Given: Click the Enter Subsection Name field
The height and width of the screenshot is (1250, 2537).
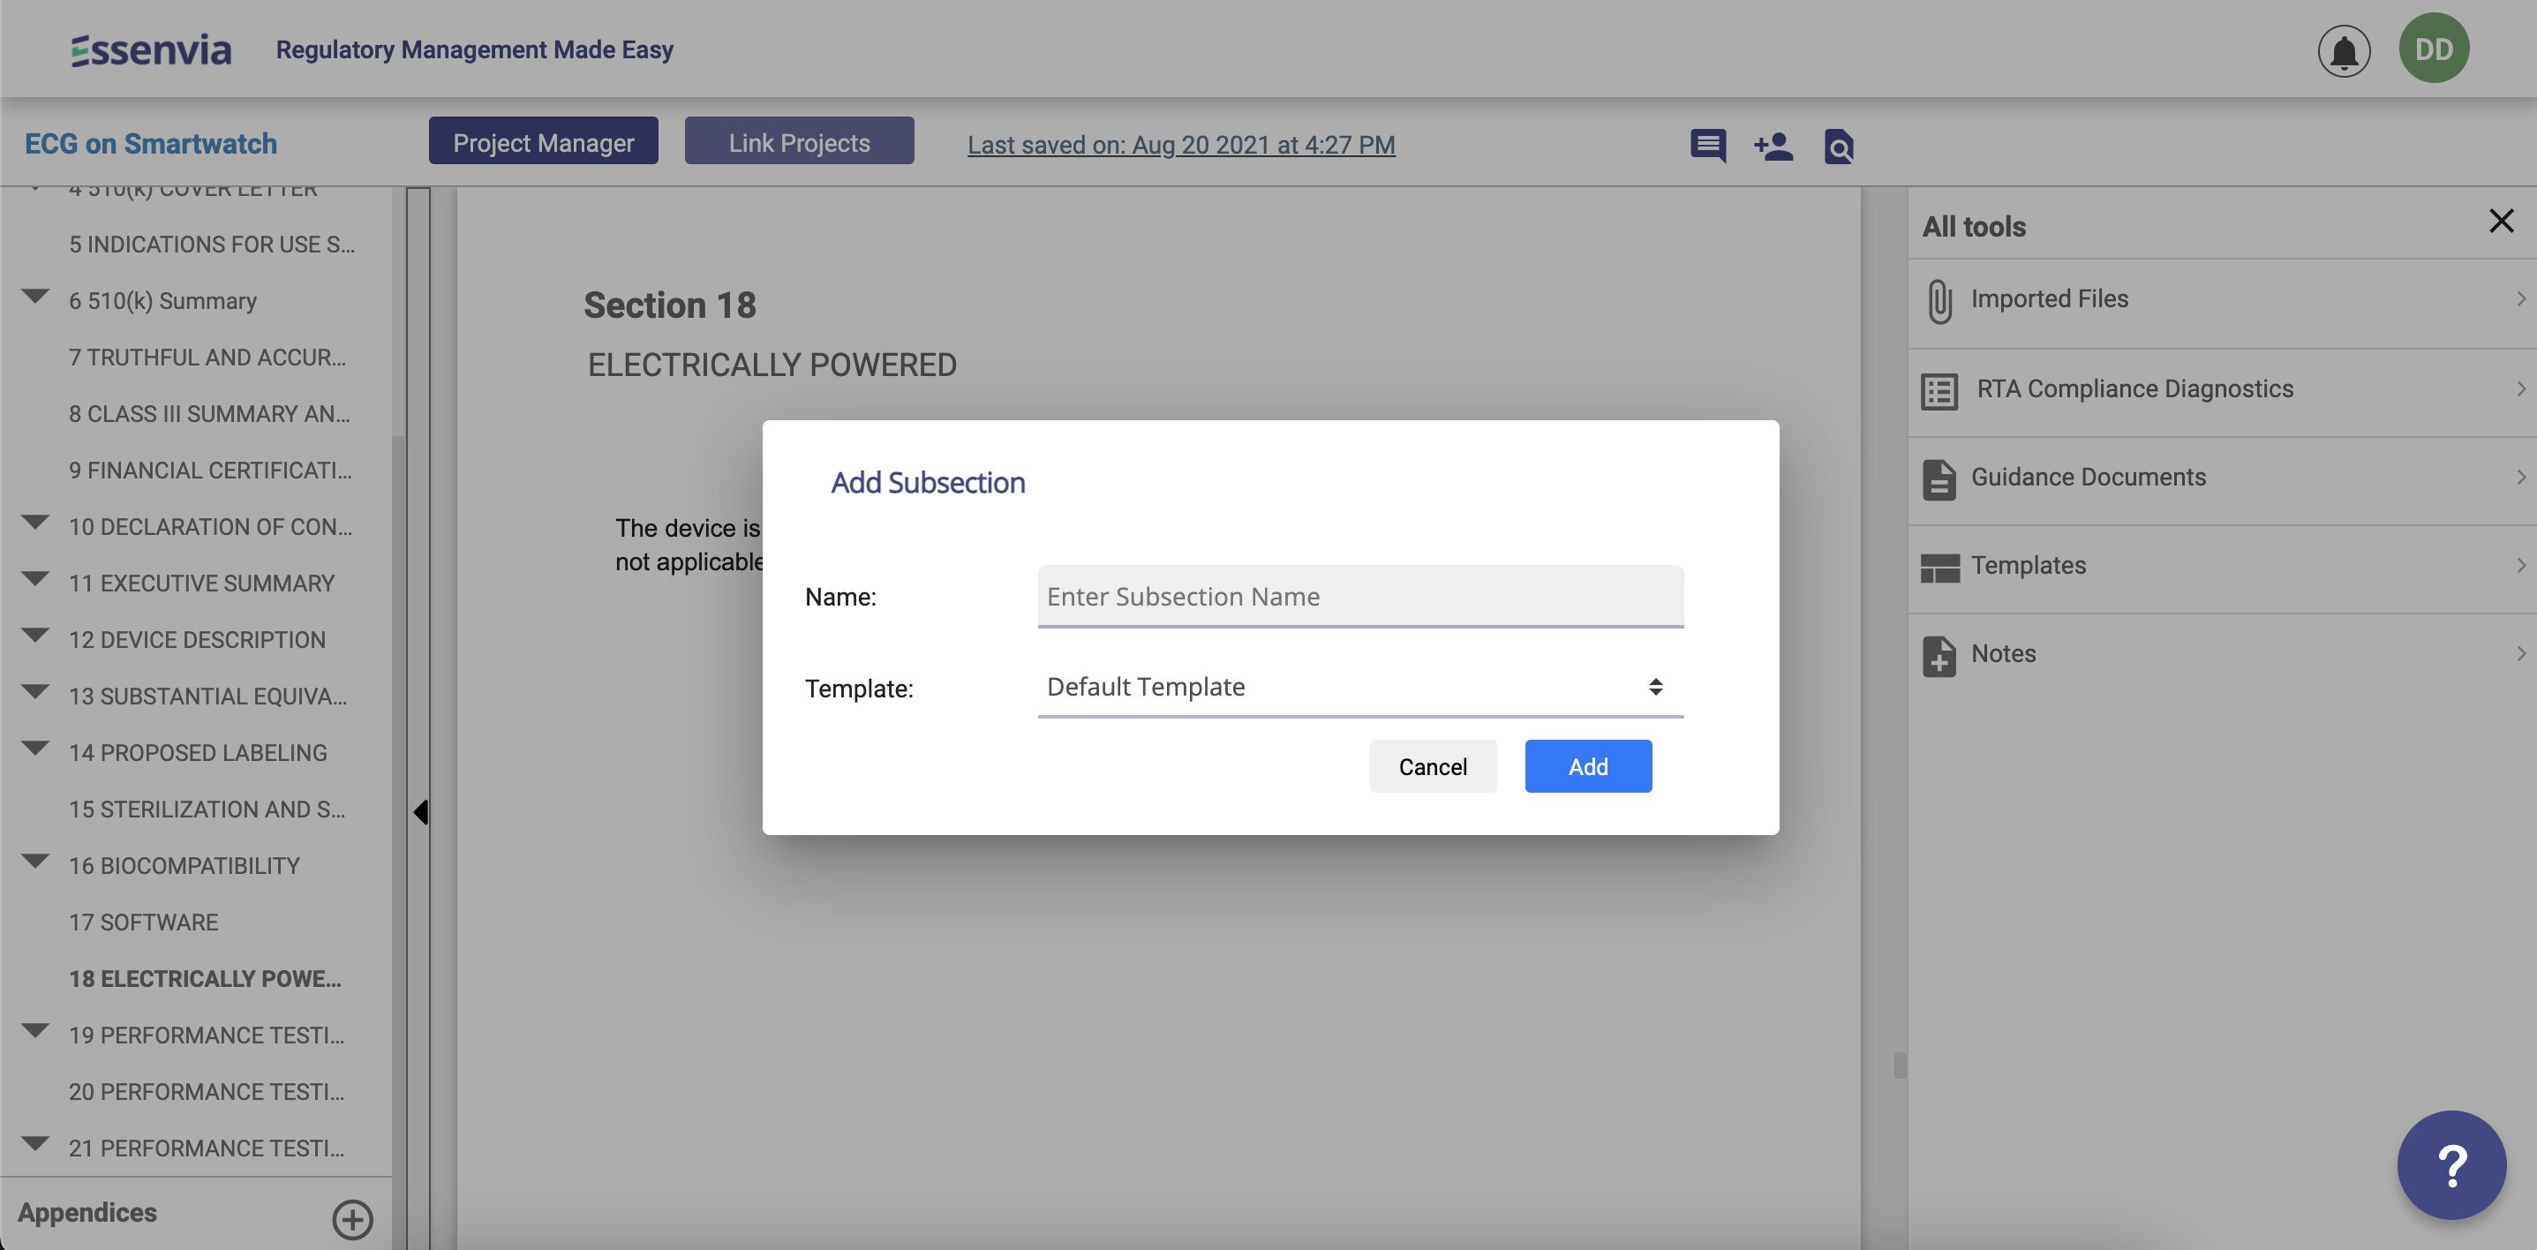Looking at the screenshot, I should (1359, 596).
